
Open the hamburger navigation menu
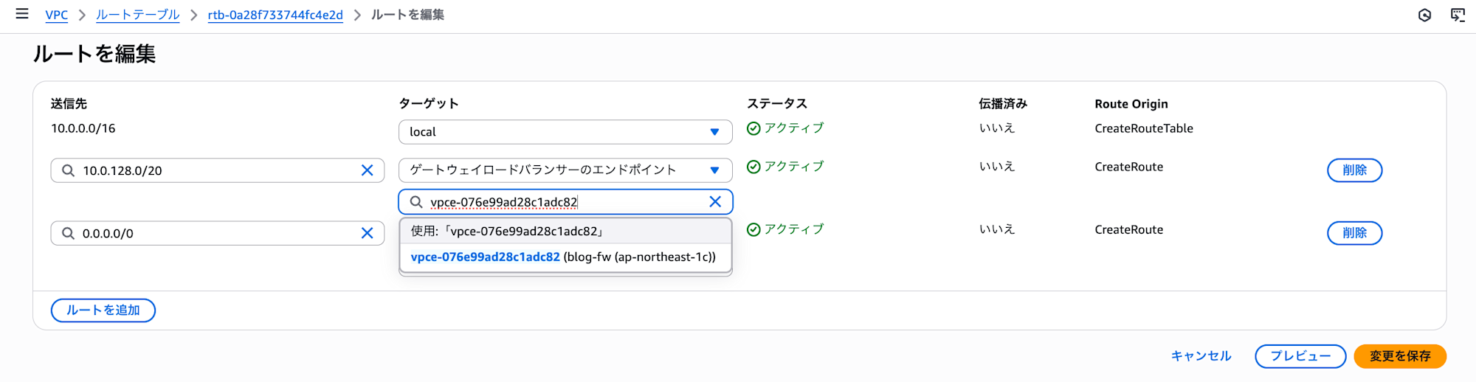pyautogui.click(x=22, y=14)
